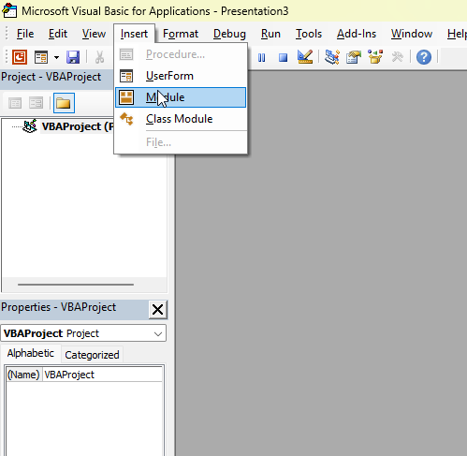Click the Project - VBAProject panel title

[x=51, y=77]
